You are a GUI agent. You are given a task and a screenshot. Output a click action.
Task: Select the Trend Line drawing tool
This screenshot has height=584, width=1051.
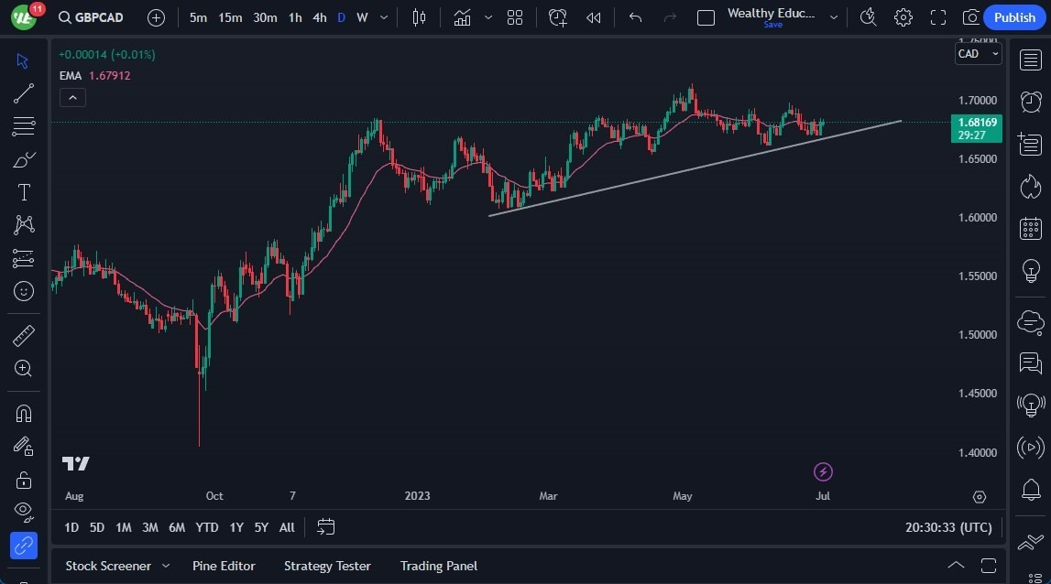click(x=24, y=93)
